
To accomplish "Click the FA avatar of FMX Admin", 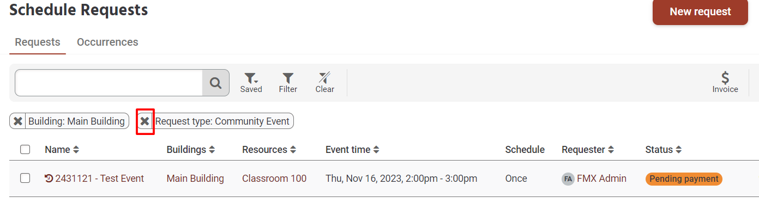I will pos(568,179).
